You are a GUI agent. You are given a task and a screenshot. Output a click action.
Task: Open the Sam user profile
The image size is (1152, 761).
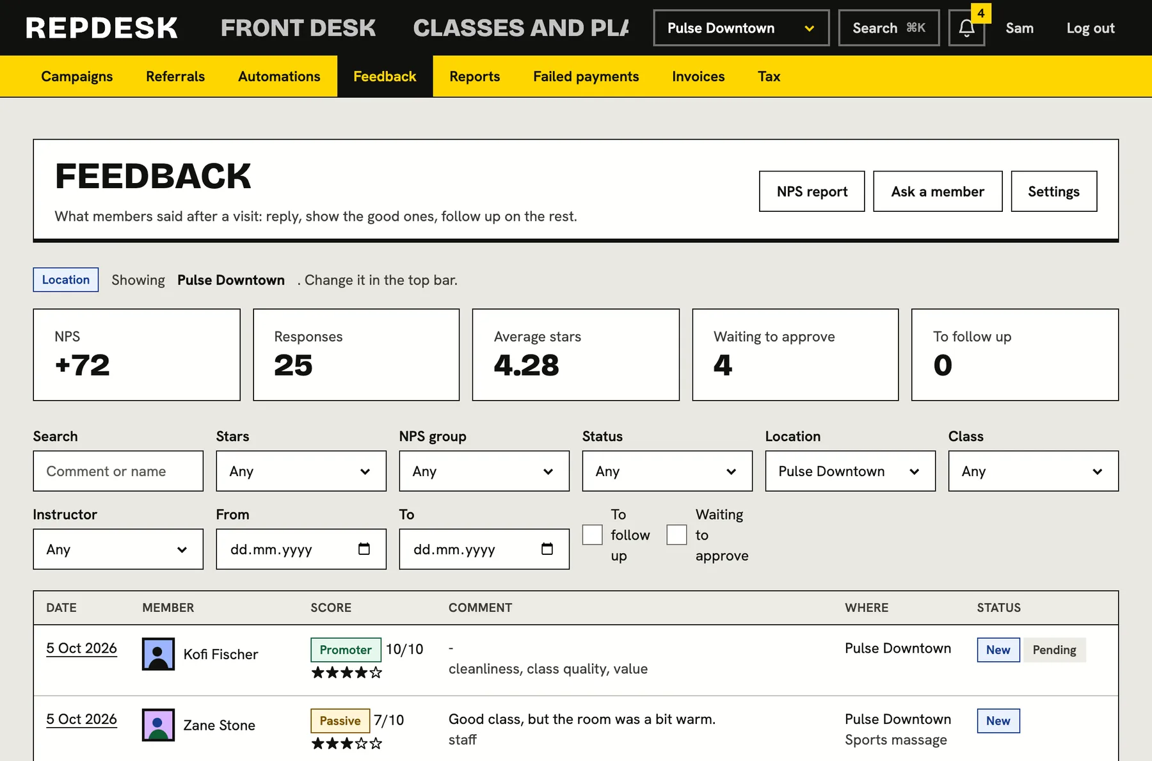(1020, 28)
